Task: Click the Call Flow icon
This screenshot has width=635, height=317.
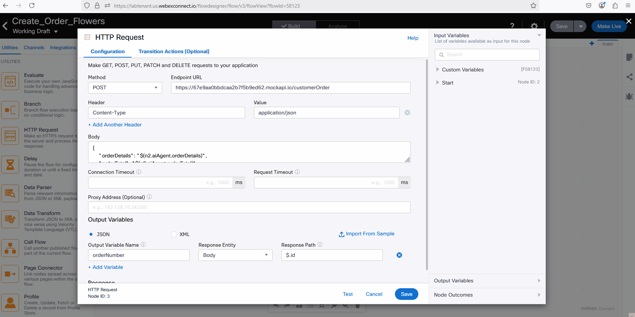Action: tap(10, 248)
